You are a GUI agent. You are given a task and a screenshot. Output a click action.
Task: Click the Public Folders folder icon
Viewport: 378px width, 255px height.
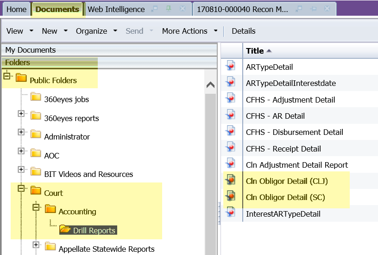coord(21,78)
